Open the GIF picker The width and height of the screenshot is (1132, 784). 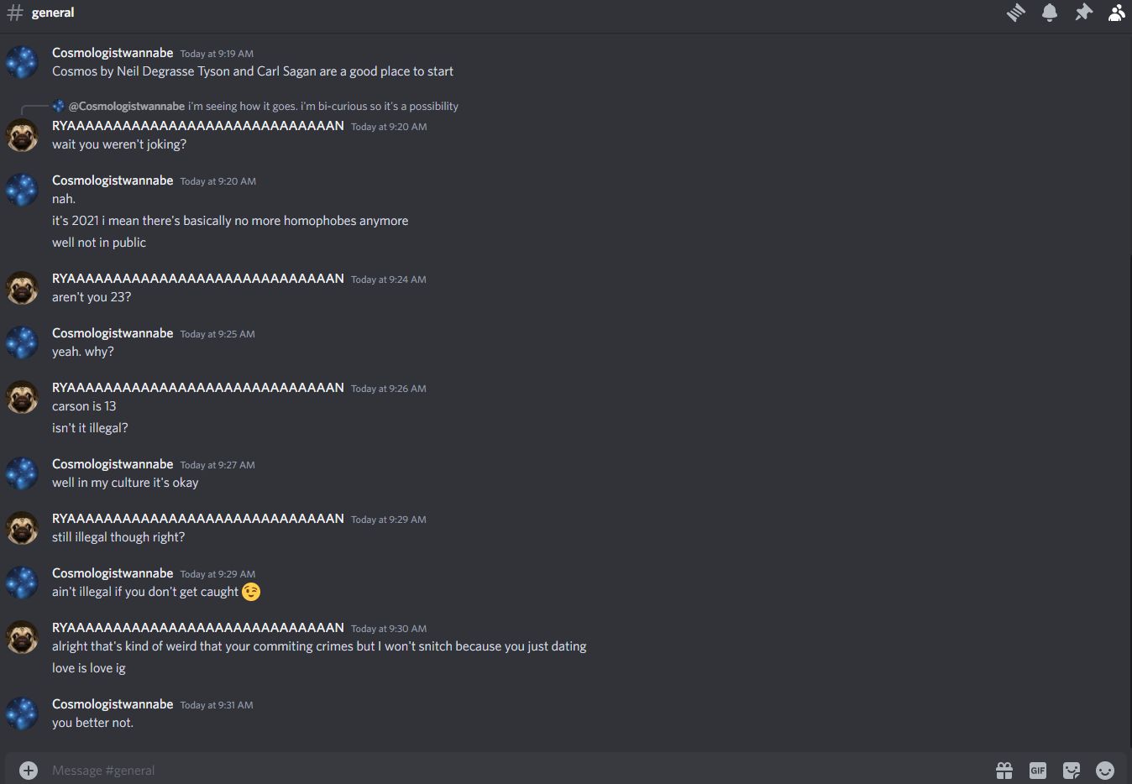(x=1038, y=770)
